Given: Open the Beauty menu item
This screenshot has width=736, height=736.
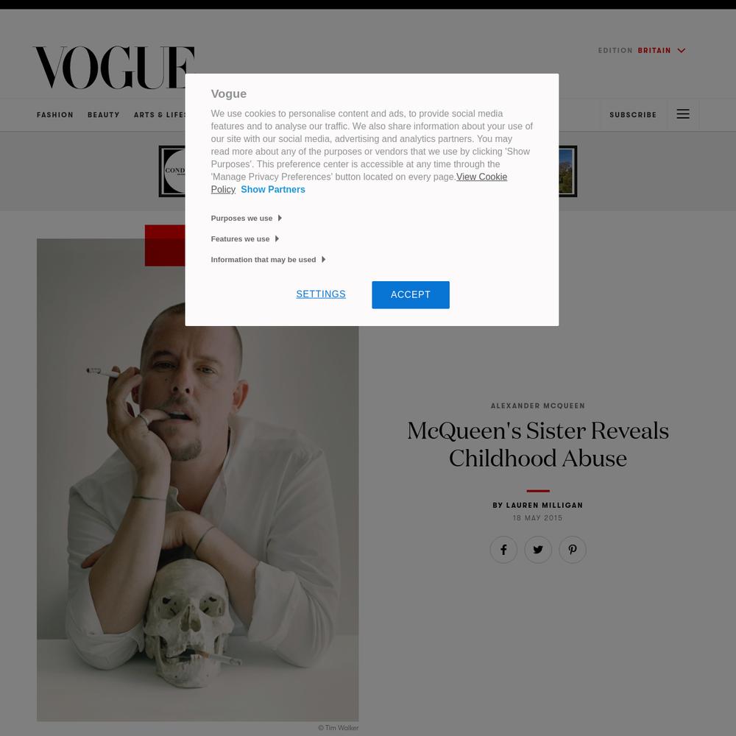Looking at the screenshot, I should (103, 115).
